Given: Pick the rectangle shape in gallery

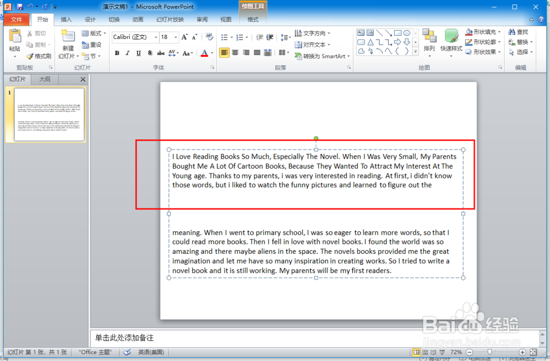Looking at the screenshot, I should point(398,33).
